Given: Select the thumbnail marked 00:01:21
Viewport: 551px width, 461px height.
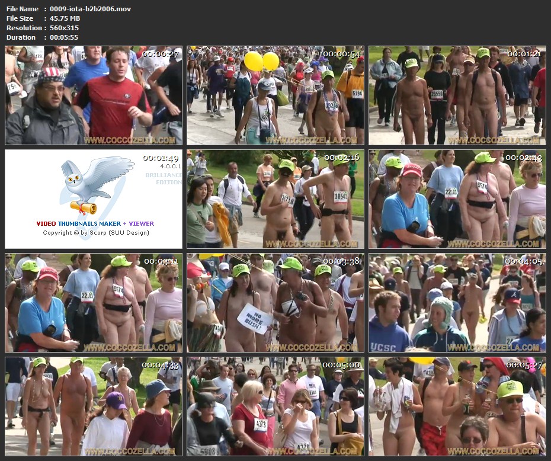Looking at the screenshot, I should (x=457, y=95).
